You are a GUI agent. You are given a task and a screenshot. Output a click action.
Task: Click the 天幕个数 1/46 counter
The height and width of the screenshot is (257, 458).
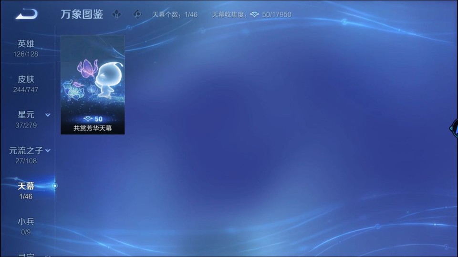click(175, 15)
